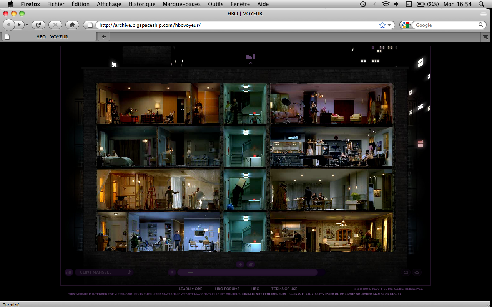Open the HBO footer link
The width and height of the screenshot is (492, 307).
pos(255,289)
